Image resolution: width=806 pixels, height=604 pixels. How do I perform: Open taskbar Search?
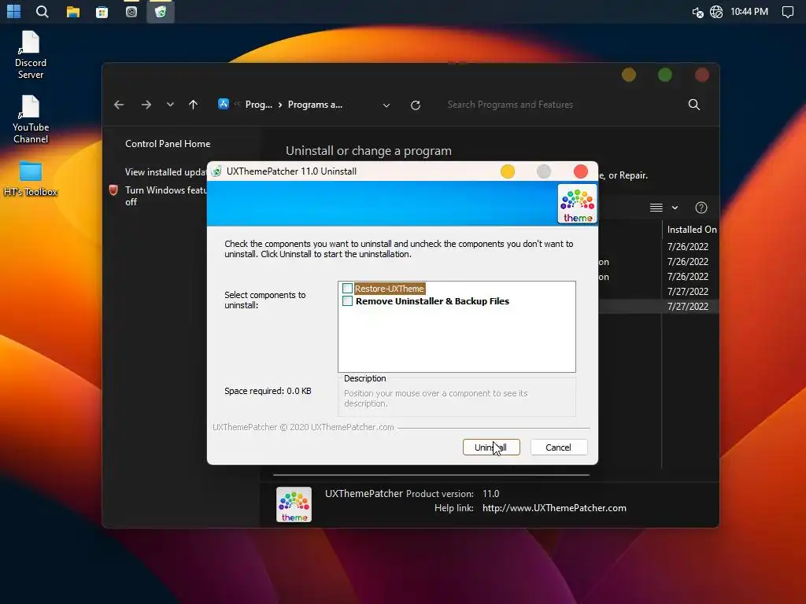(43, 11)
